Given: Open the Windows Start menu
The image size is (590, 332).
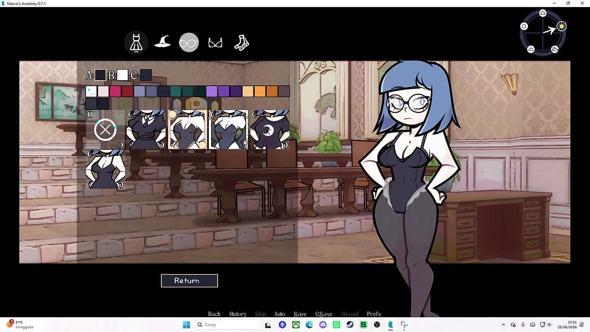Looking at the screenshot, I should point(186,325).
